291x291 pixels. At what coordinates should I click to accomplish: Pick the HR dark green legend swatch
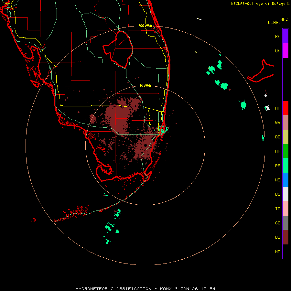286,151
